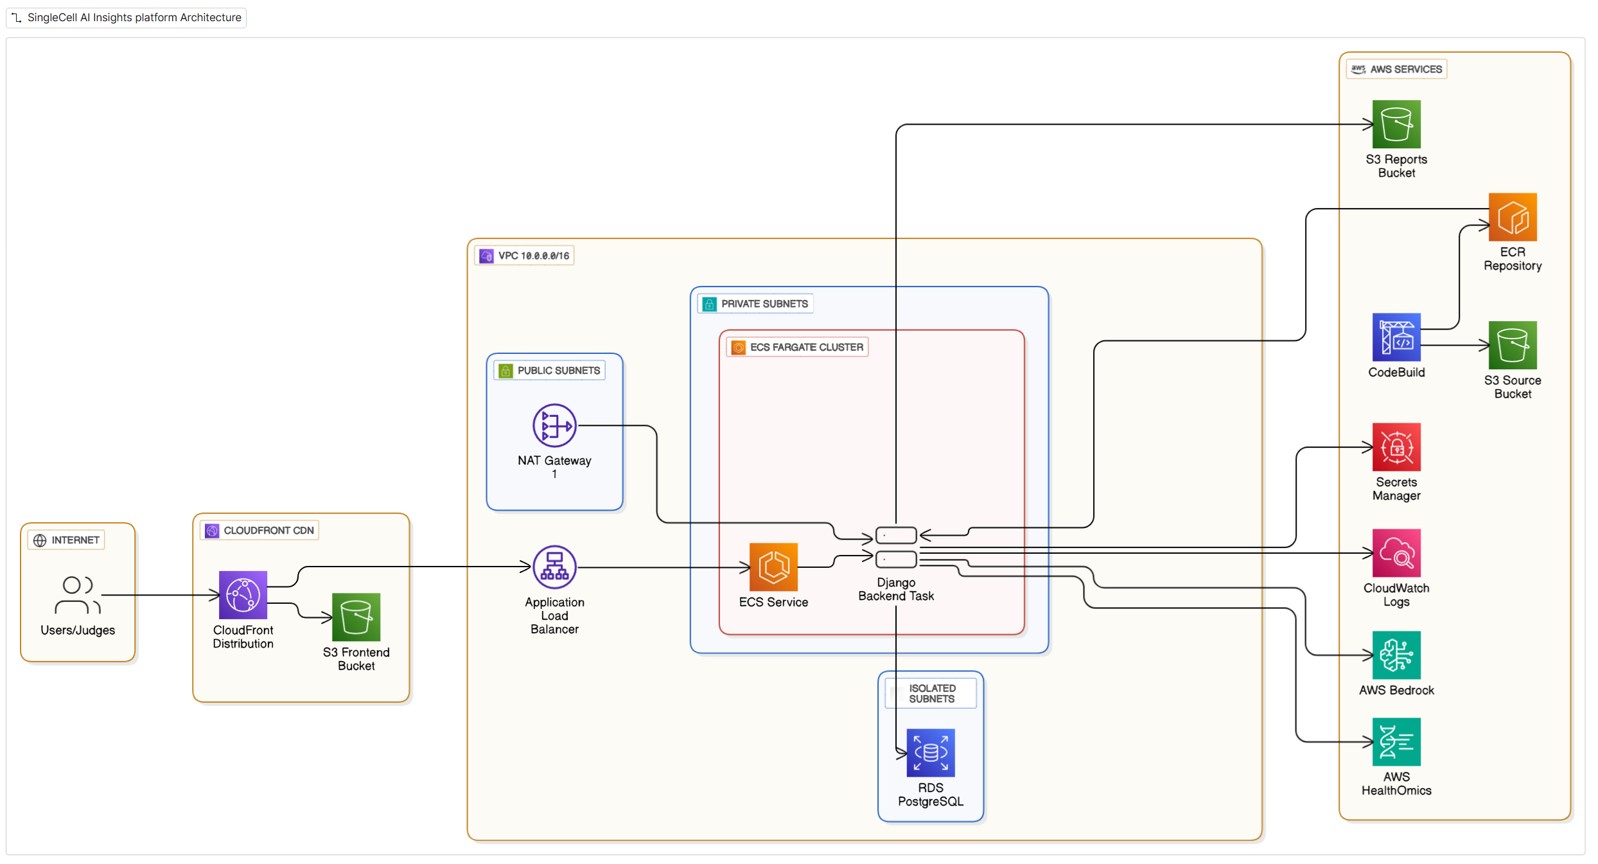Click the S3 Frontend Bucket icon
Screen dimensions: 1598x864
click(x=356, y=617)
